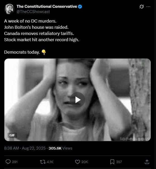Click the 357 bookmarks count
This screenshot has width=156, height=169.
(x=119, y=162)
